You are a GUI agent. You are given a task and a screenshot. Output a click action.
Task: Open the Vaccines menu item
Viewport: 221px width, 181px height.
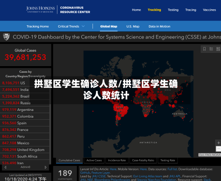[x=210, y=10]
